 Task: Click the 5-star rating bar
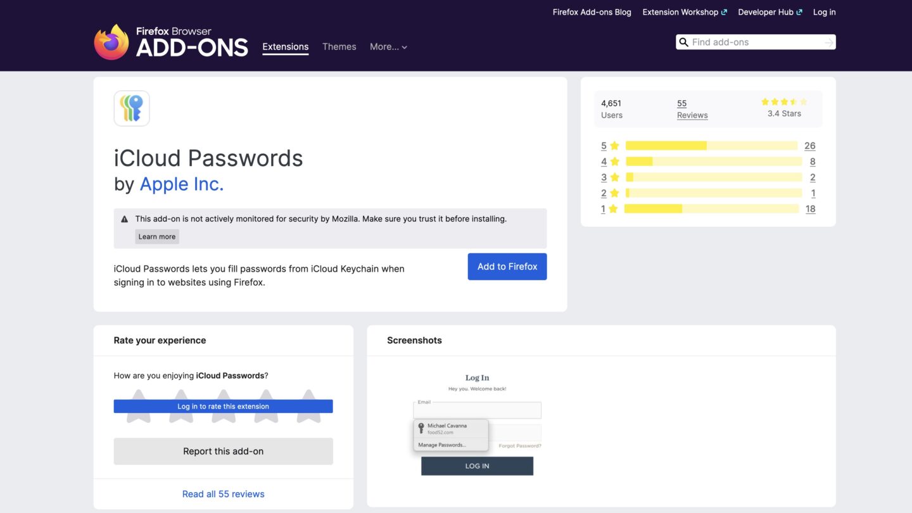712,145
